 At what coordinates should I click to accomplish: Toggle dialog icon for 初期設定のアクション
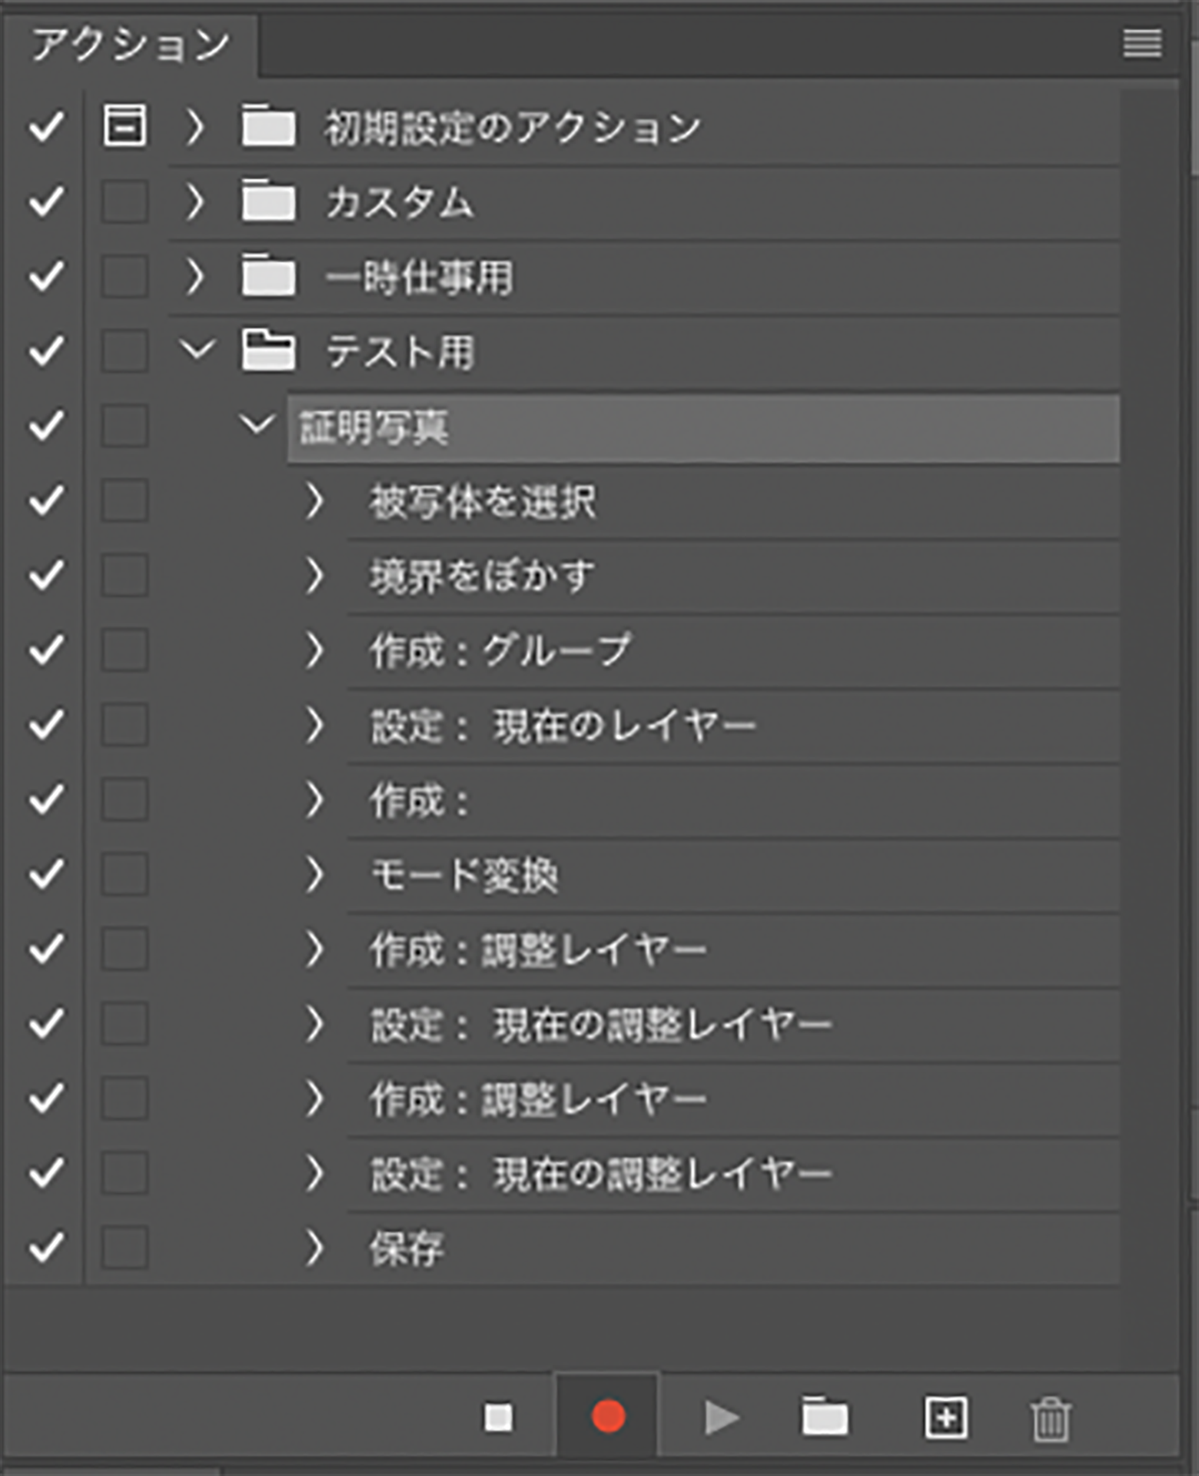[125, 126]
